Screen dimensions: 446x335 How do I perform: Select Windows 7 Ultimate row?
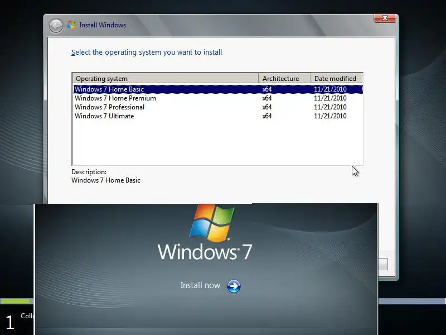(218, 116)
